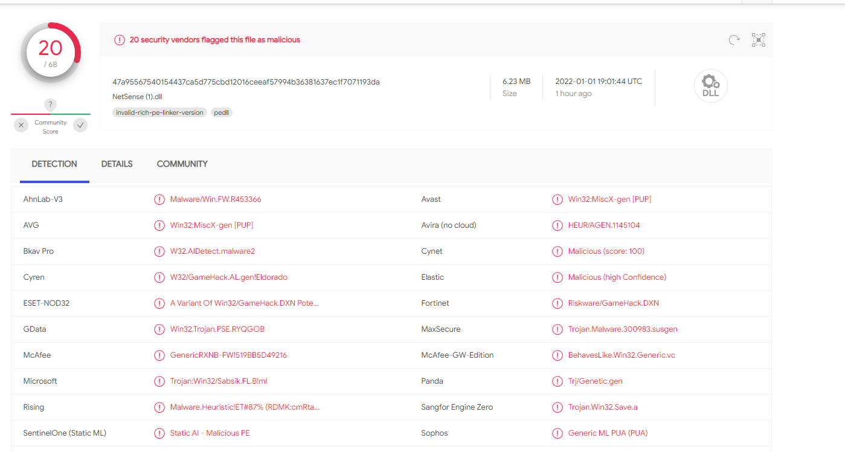Click warning icon beside SentinelOne result

pos(159,433)
